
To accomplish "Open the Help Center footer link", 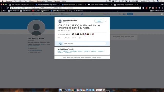I will (x=77, y=57).
